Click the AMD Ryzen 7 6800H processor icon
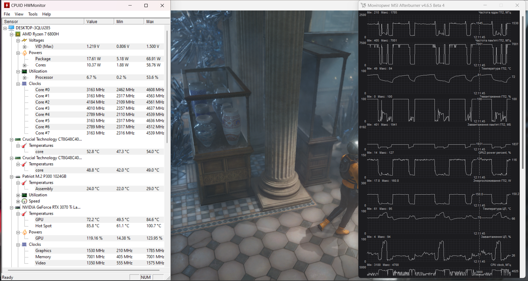Image resolution: width=528 pixels, height=281 pixels. pos(18,34)
